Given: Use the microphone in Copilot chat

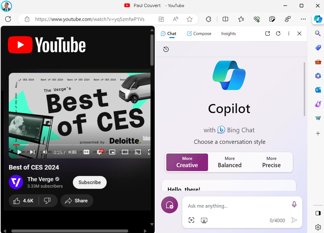Looking at the screenshot, I should point(294,204).
